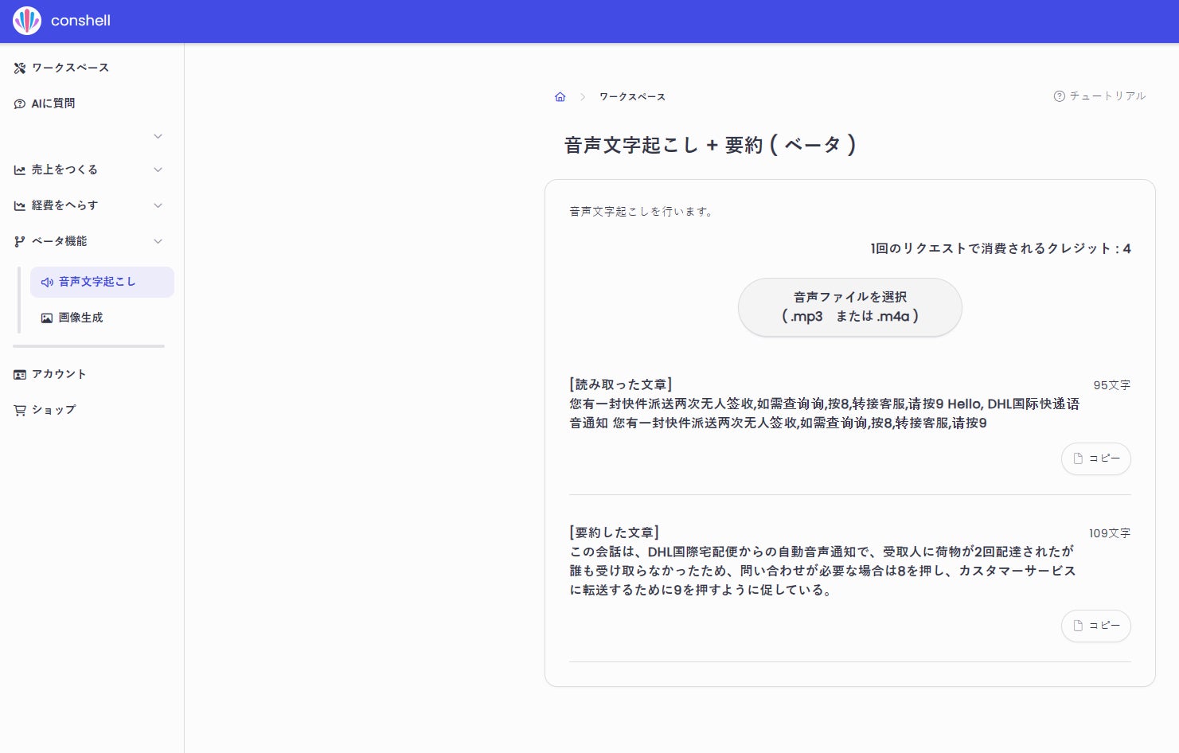1179x753 pixels.
Task: Open the チュートリアル link
Action: [x=1099, y=96]
